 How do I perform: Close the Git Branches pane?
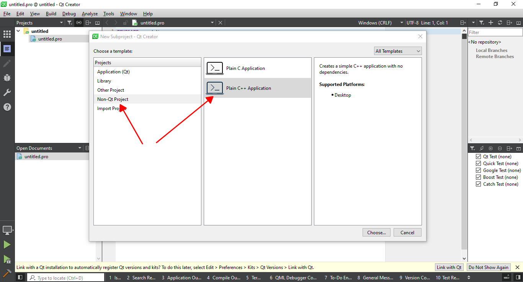519,23
